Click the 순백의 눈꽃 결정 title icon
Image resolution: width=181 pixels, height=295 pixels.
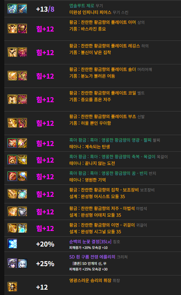pyautogui.click(x=12, y=244)
